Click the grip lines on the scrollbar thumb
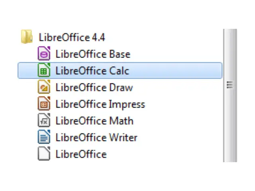255x191 pixels. [x=230, y=85]
